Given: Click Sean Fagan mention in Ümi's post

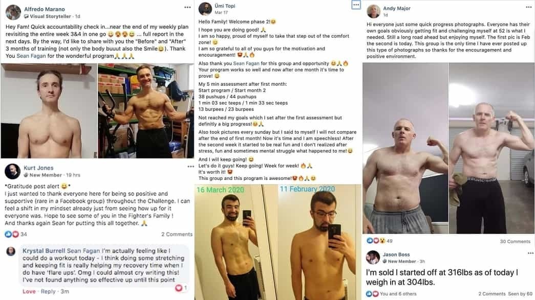Looking at the screenshot, I should (x=246, y=63).
